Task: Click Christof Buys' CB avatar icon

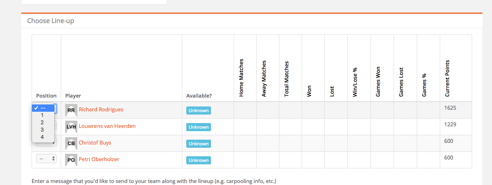Action: pyautogui.click(x=71, y=143)
